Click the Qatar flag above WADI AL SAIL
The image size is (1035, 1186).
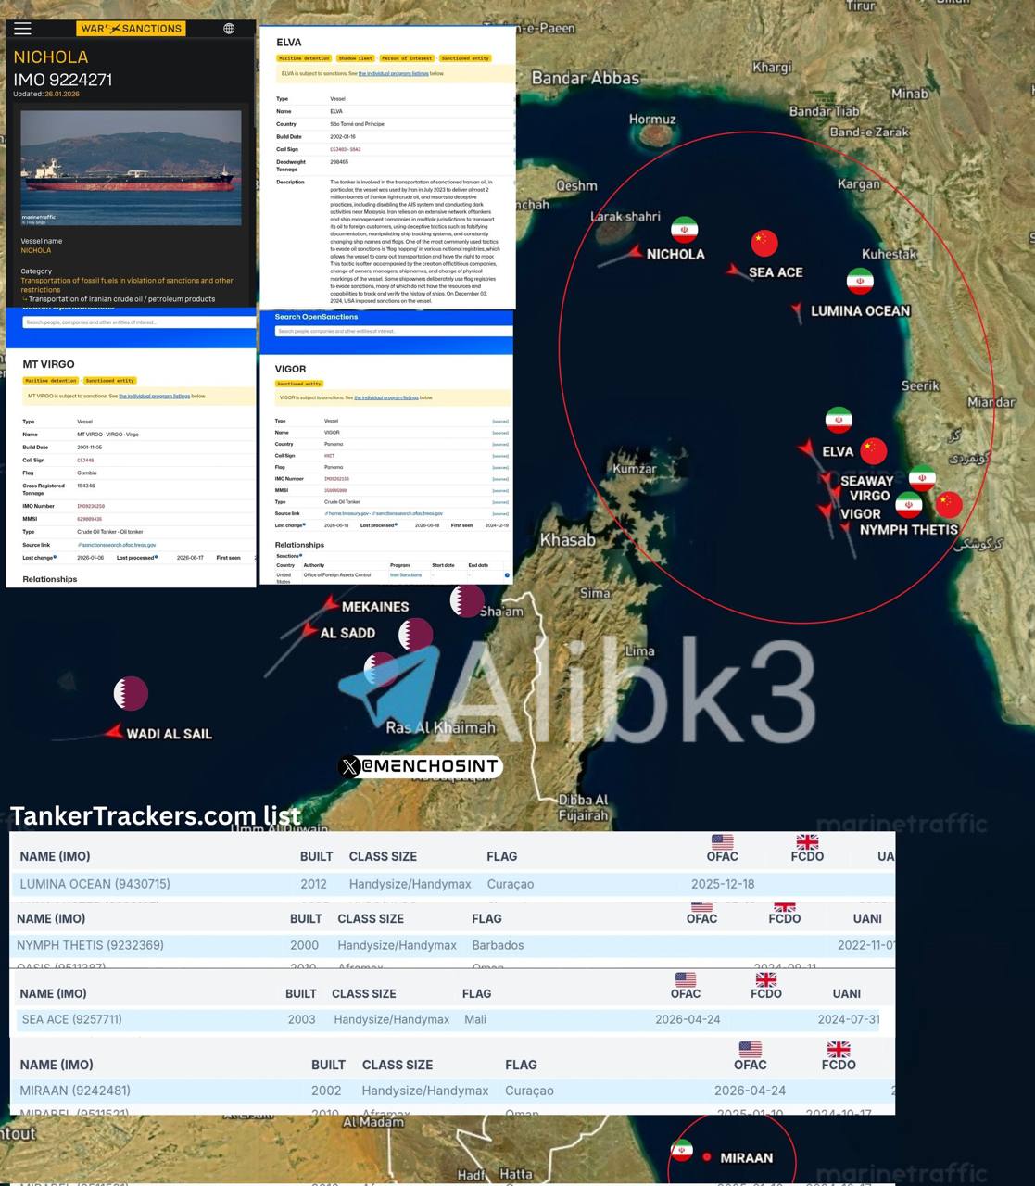click(131, 693)
